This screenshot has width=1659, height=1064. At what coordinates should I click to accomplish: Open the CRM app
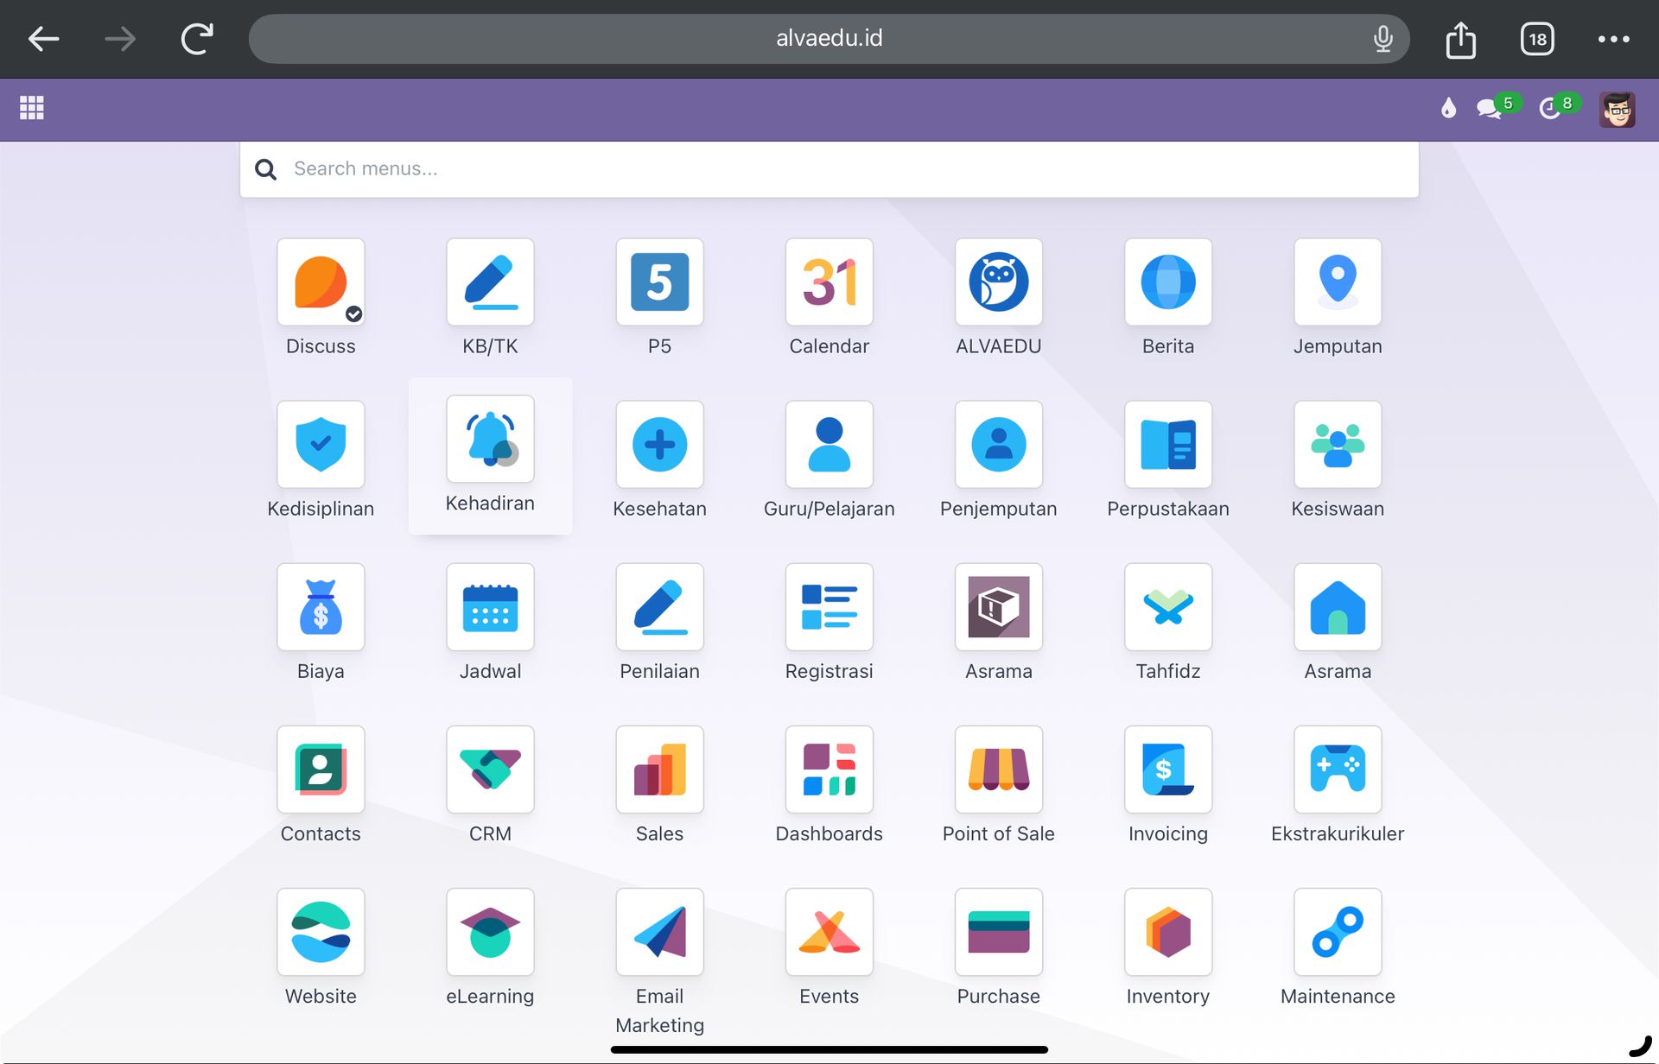pos(490,769)
